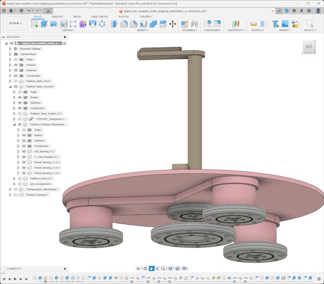Collapse the Platform_Main_Second:1 tree node
The width and height of the screenshot is (324, 284).
10,86
